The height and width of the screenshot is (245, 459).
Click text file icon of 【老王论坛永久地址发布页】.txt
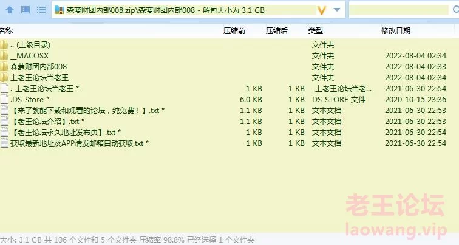click(4, 132)
